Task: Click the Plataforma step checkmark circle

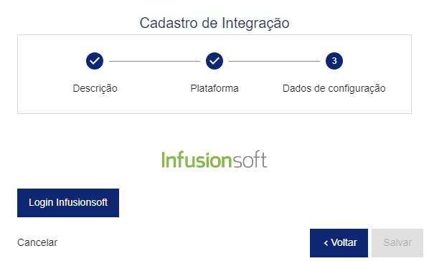Action: (214, 61)
